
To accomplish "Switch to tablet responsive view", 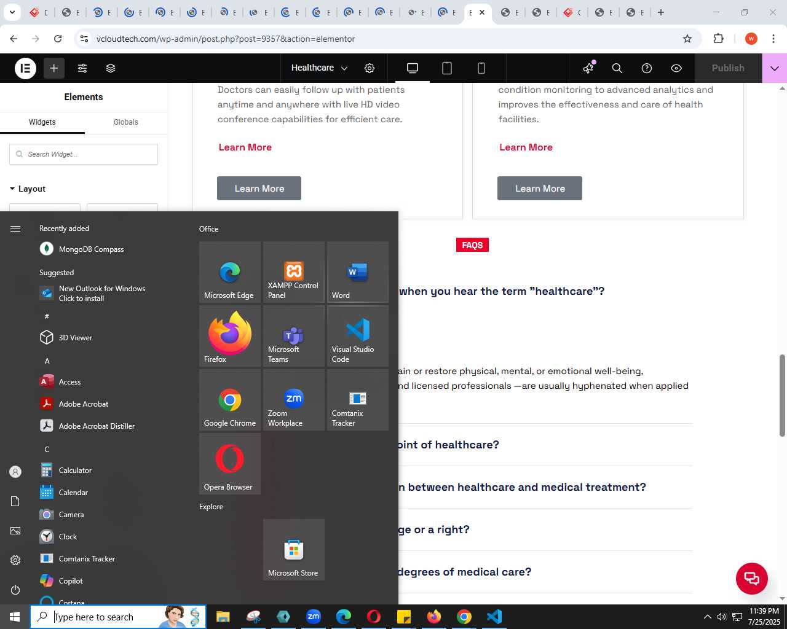I will point(447,68).
